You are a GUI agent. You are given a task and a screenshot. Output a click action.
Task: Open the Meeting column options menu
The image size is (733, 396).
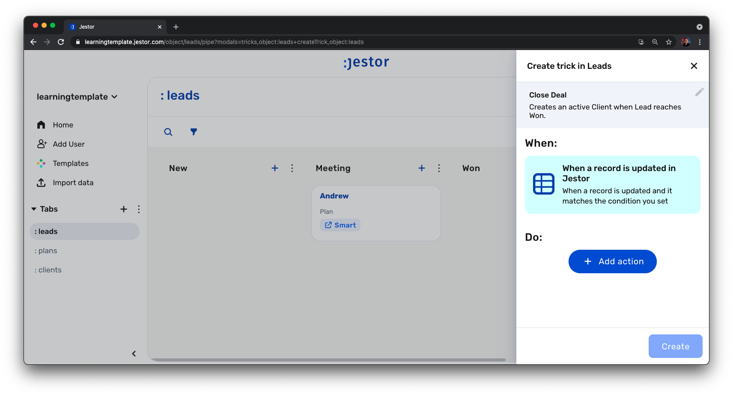click(x=439, y=168)
